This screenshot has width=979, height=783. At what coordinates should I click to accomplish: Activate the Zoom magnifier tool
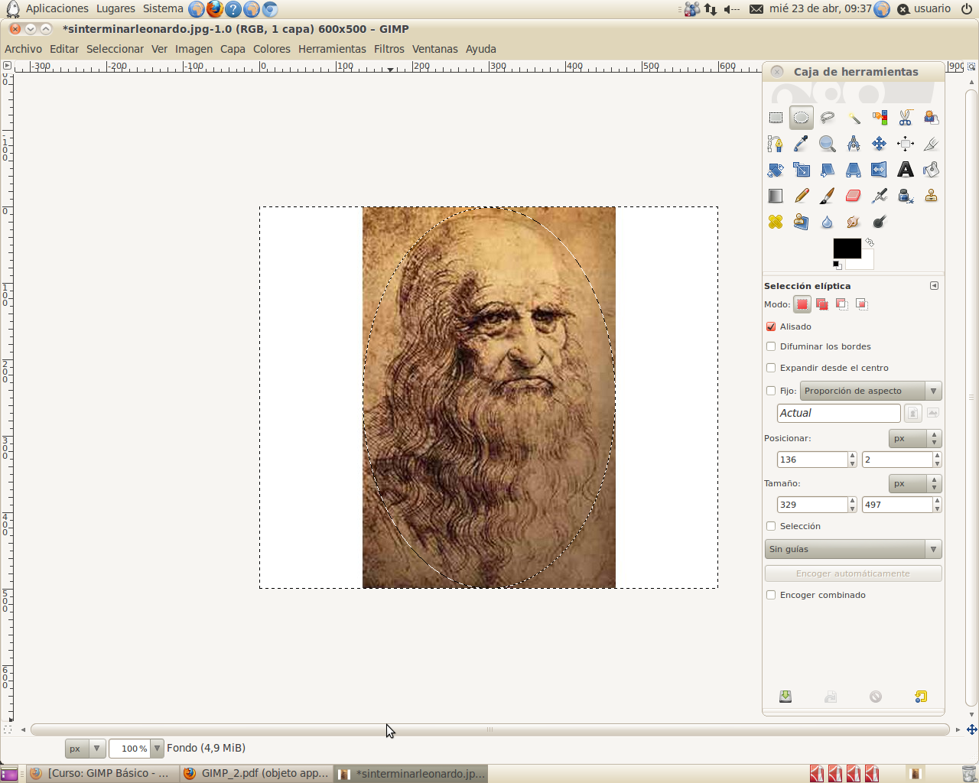[826, 143]
